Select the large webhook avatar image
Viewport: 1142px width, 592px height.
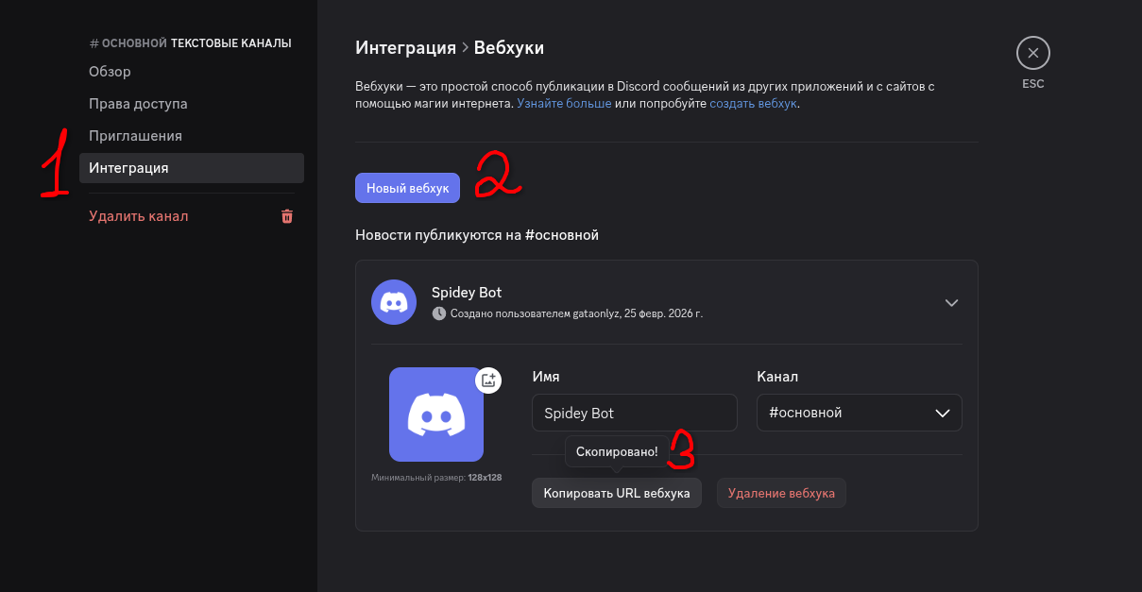tap(435, 414)
